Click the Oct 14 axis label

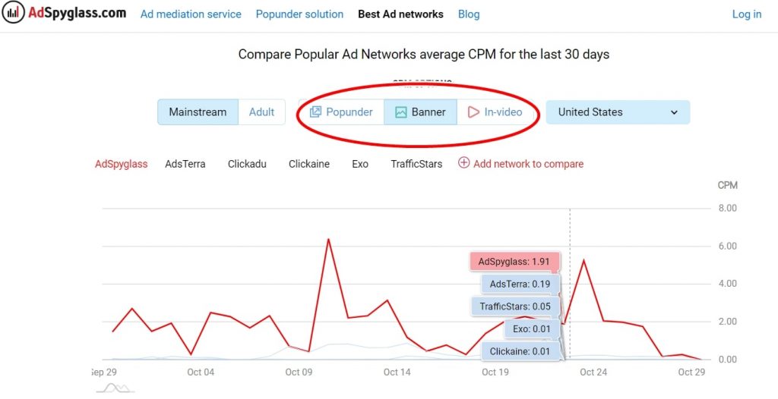[x=397, y=372]
